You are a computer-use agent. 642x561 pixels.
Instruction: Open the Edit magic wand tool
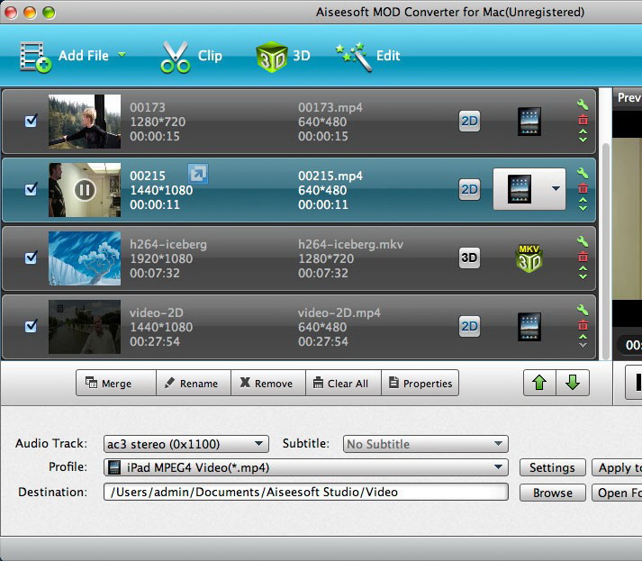click(x=353, y=57)
